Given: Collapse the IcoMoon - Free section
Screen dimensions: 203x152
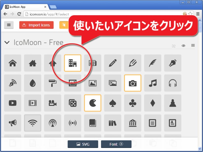Looking at the screenshot, I should click(7, 43).
